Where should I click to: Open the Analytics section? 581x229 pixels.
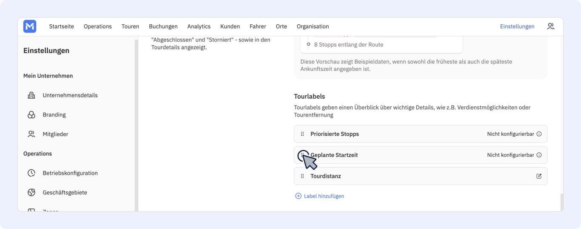(x=199, y=26)
